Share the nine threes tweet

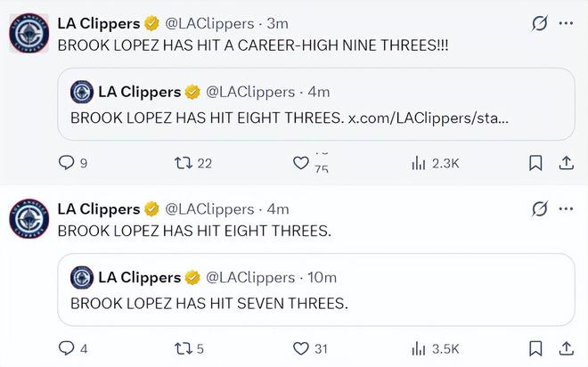click(x=565, y=163)
